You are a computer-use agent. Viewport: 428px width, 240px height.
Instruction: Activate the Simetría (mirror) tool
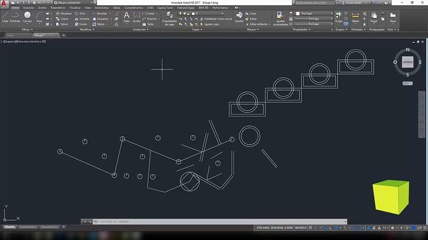click(x=82, y=19)
